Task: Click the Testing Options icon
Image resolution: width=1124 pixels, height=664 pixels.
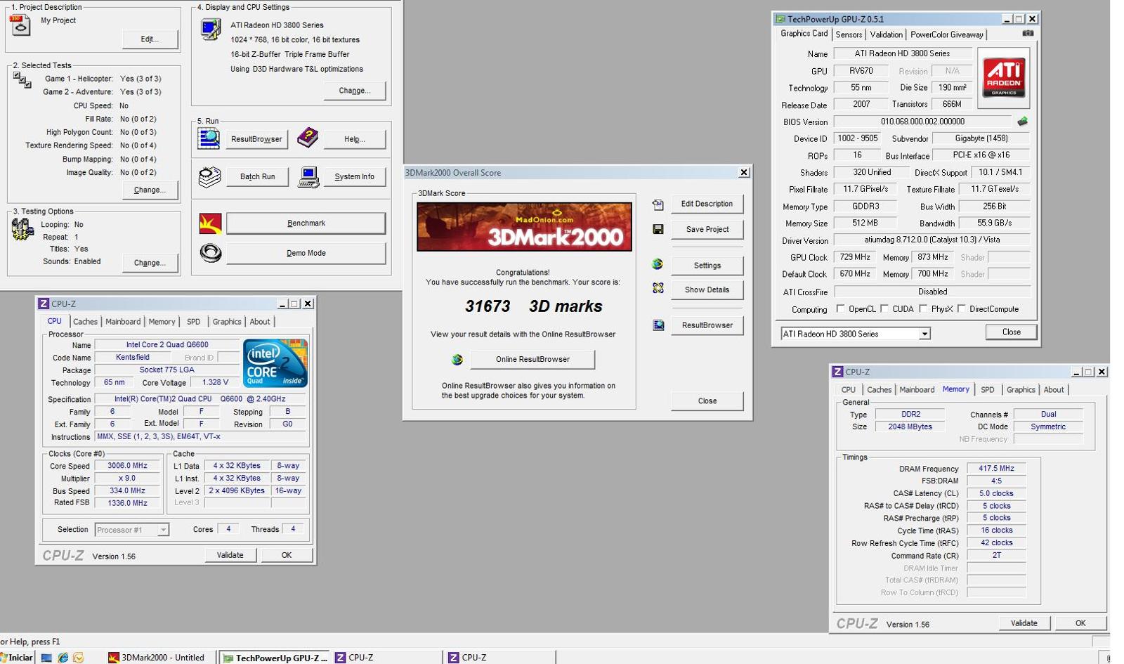Action: pos(22,229)
